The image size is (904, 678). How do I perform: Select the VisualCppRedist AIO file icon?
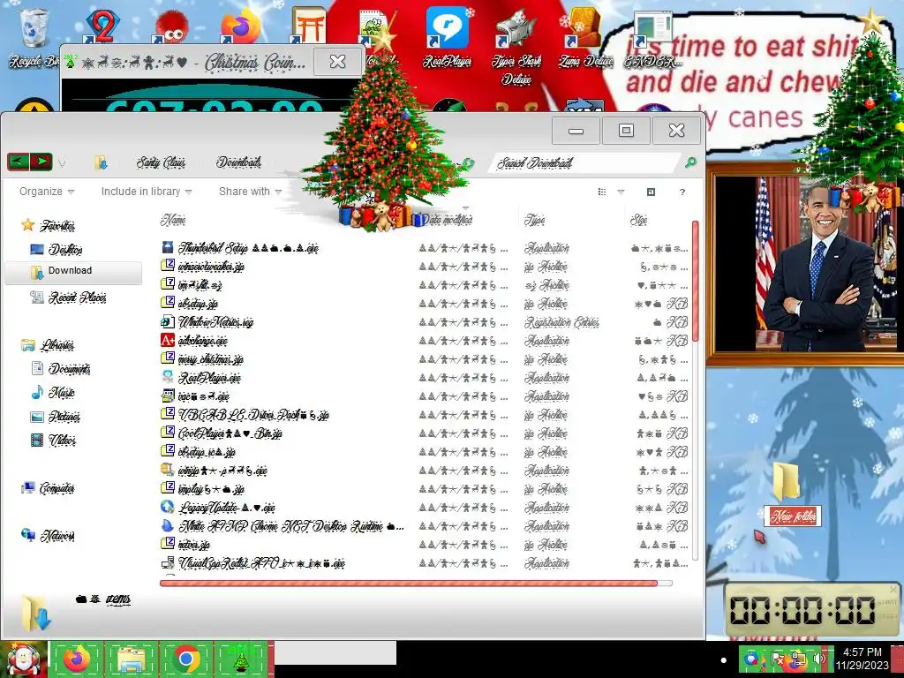pyautogui.click(x=167, y=562)
